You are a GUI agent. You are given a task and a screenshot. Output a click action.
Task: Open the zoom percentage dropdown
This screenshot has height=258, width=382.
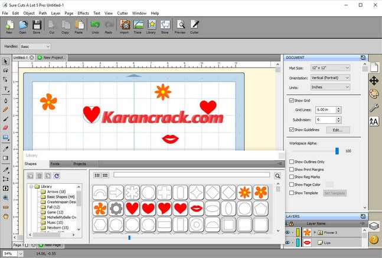click(x=21, y=254)
